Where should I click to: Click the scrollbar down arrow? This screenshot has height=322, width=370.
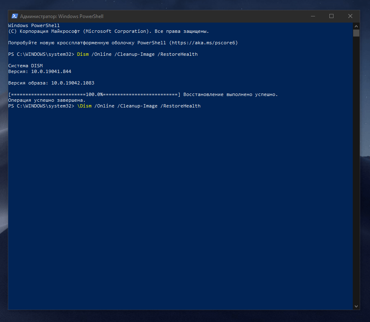356,306
